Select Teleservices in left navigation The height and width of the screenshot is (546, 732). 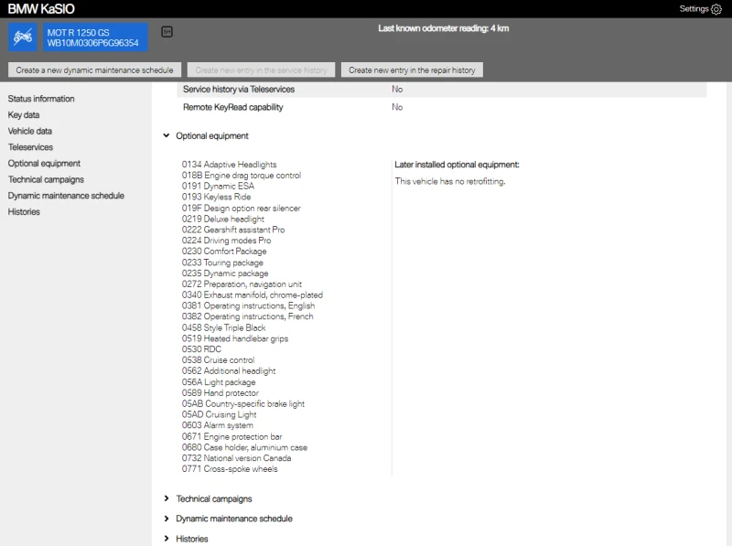(x=30, y=147)
